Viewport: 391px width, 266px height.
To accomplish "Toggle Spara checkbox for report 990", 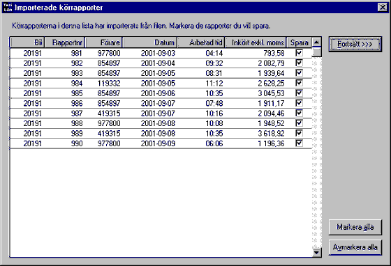I will tap(299, 143).
